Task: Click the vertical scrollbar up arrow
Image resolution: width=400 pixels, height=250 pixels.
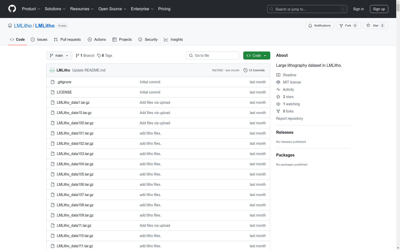Action: tap(398, 2)
